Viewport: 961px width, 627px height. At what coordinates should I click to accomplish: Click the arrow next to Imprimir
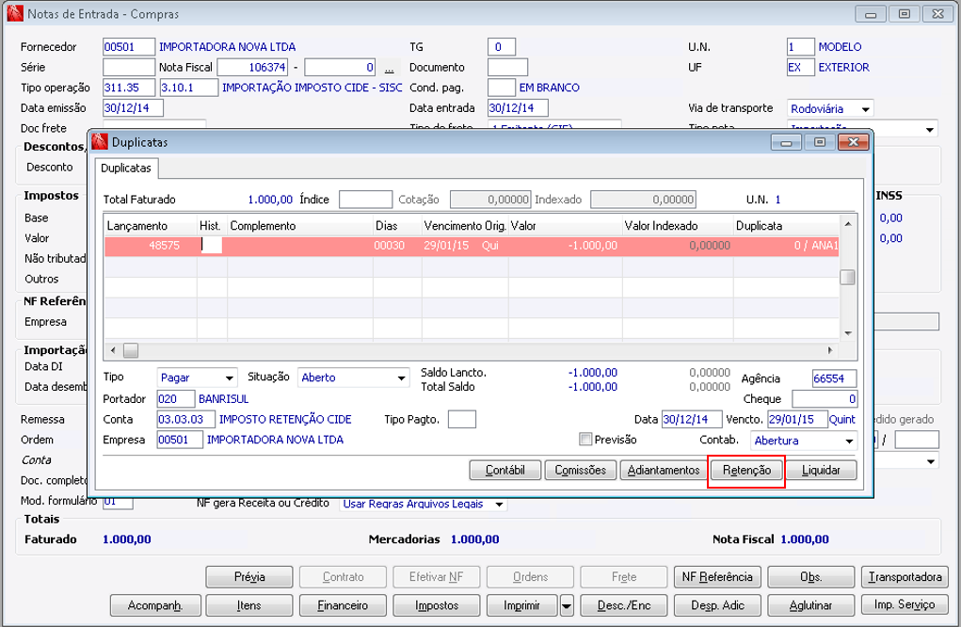tap(567, 604)
